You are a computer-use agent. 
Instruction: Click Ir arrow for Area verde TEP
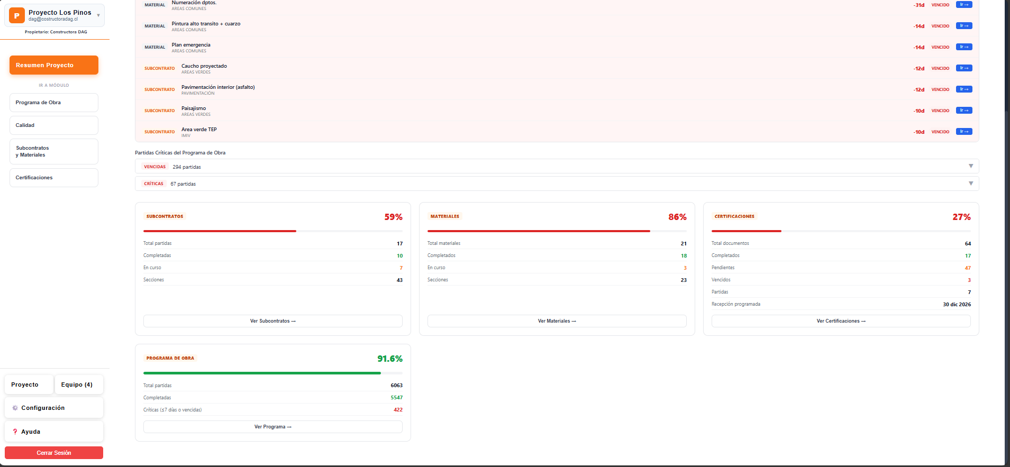tap(964, 132)
